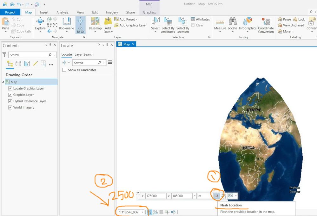
Task: Click the Flash Location button
Action: point(217,196)
